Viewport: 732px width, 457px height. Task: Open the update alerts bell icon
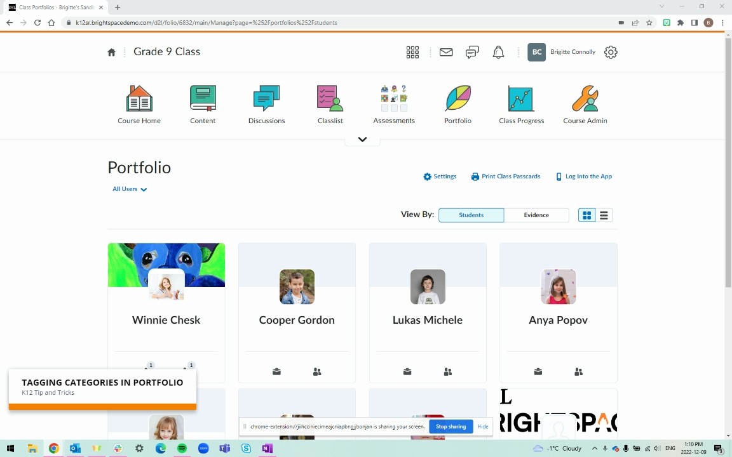click(498, 52)
